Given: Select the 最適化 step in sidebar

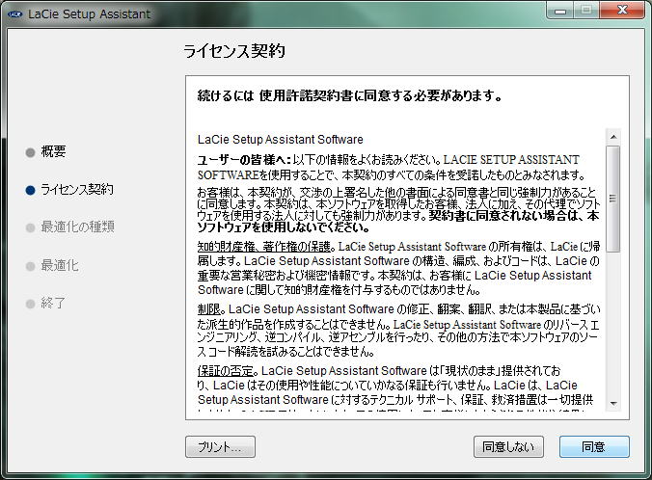Looking at the screenshot, I should pos(60,265).
